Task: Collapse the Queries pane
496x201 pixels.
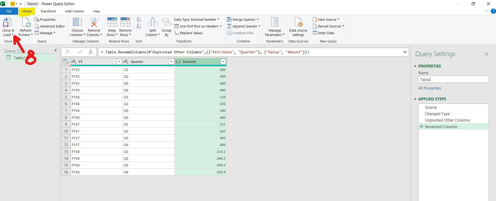Action: (x=55, y=50)
